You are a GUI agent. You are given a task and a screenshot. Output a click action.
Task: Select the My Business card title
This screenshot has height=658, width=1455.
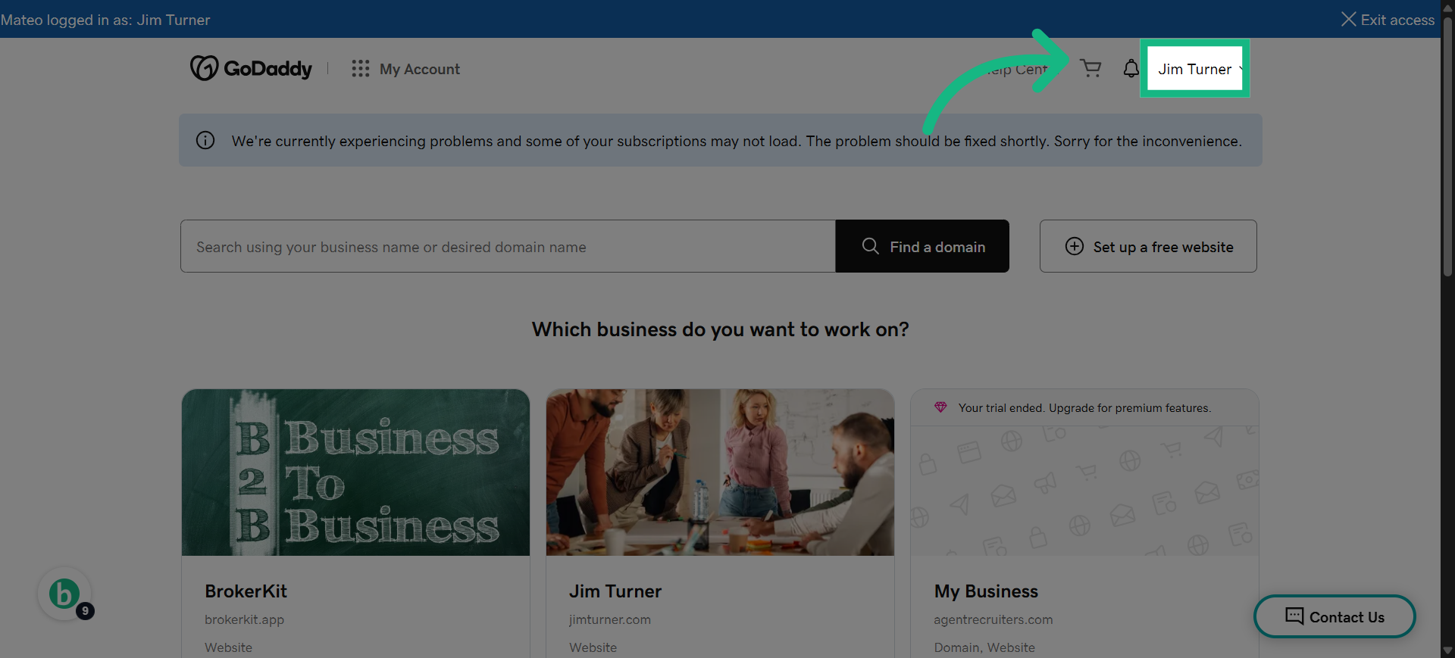pos(986,591)
